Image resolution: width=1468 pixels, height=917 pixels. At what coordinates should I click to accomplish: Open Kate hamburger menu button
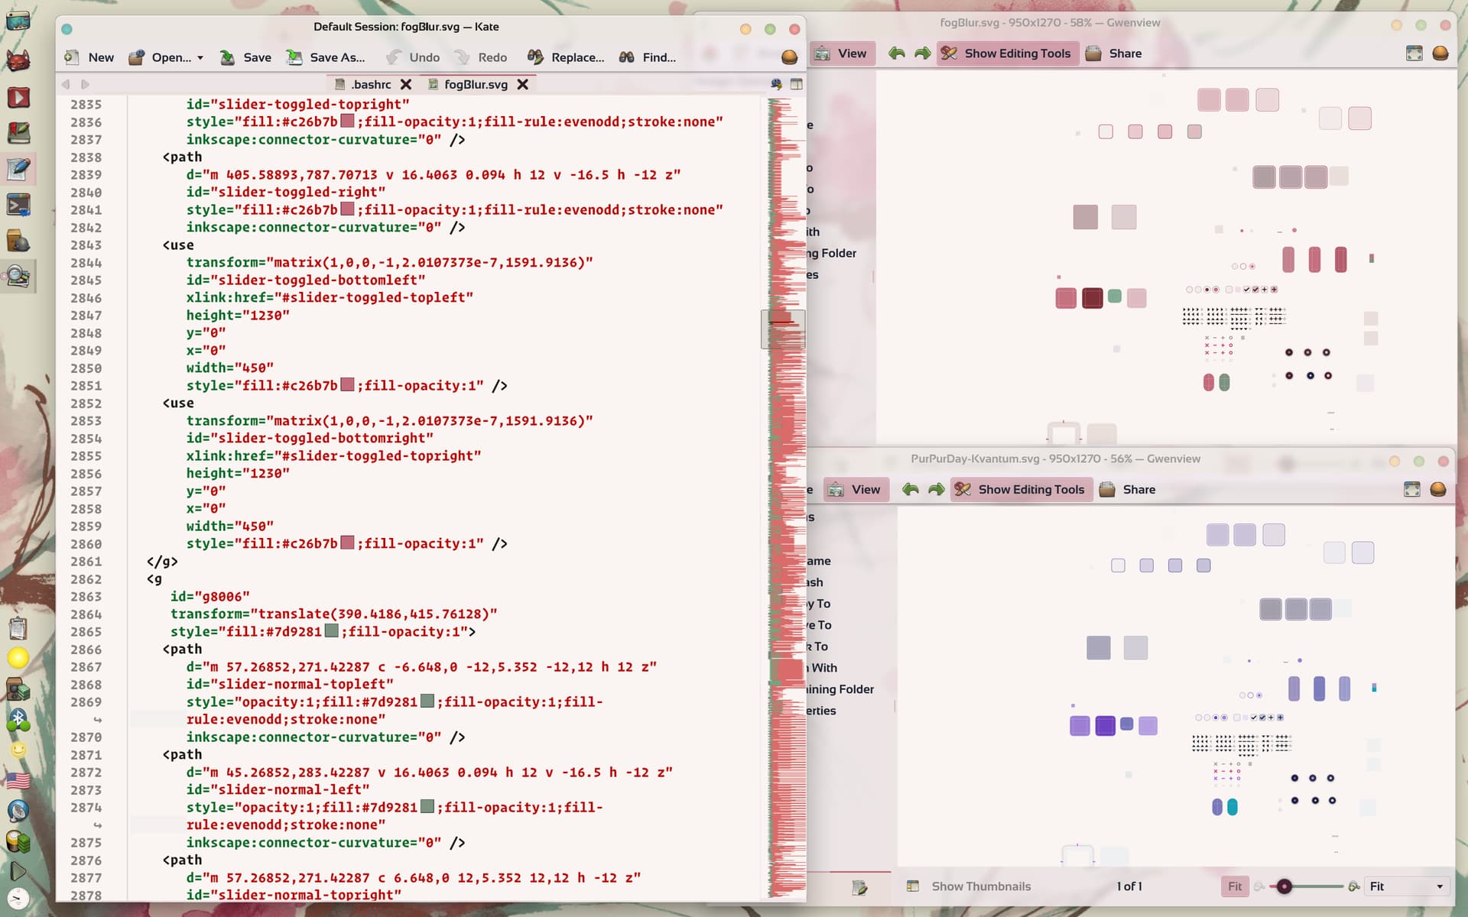coord(790,57)
